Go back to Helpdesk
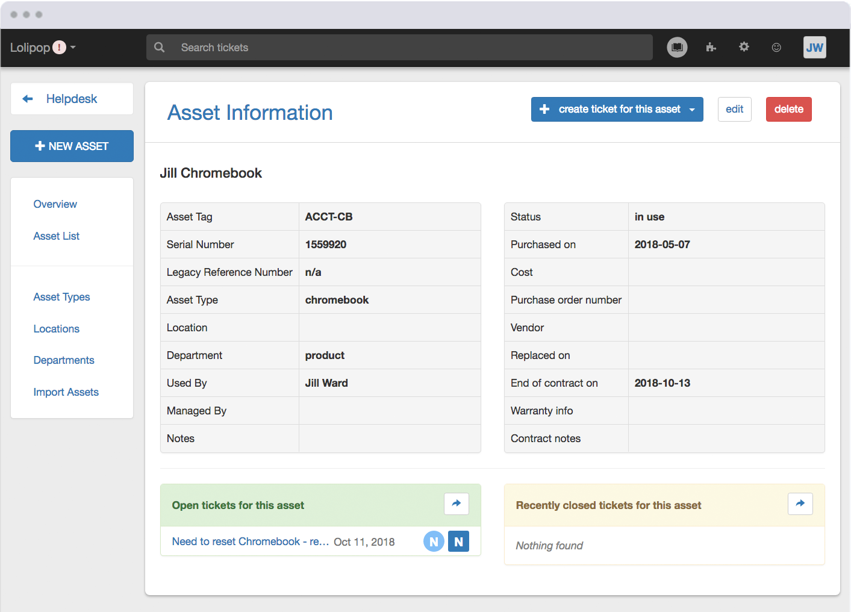The height and width of the screenshot is (612, 851). click(x=72, y=99)
